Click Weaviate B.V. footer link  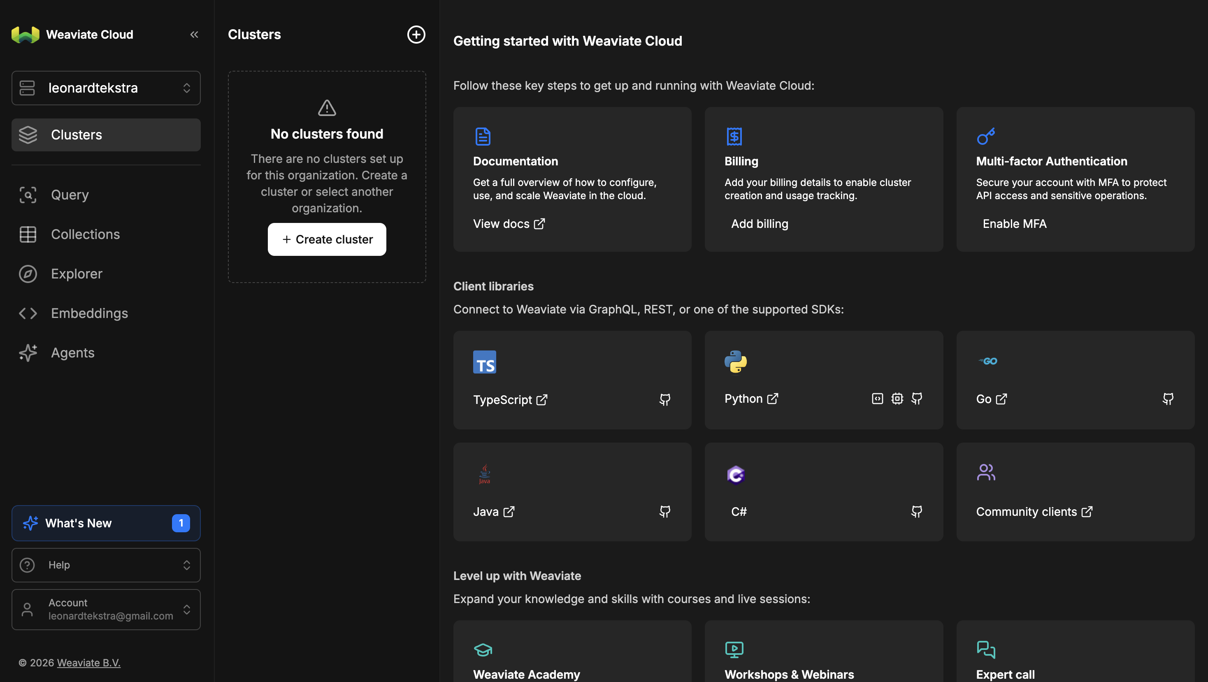point(88,663)
